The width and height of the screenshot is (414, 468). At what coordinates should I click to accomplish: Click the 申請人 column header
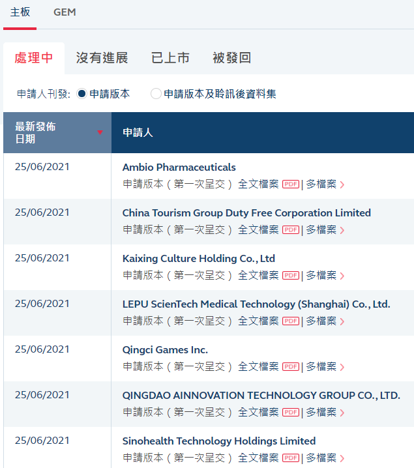138,132
